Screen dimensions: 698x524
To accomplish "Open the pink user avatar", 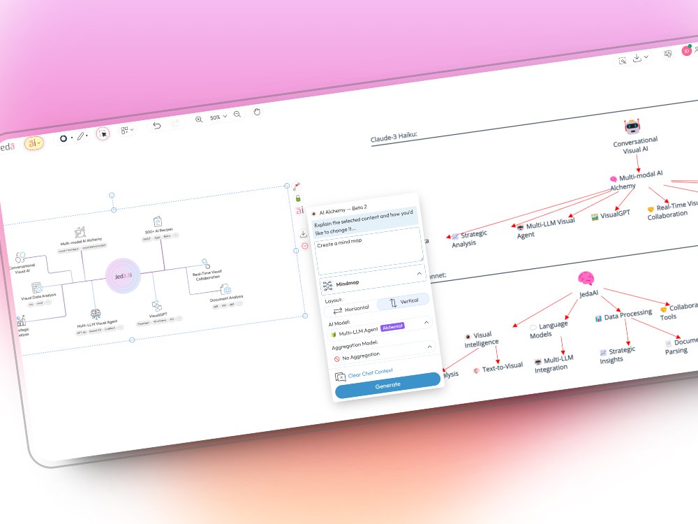I will click(686, 51).
